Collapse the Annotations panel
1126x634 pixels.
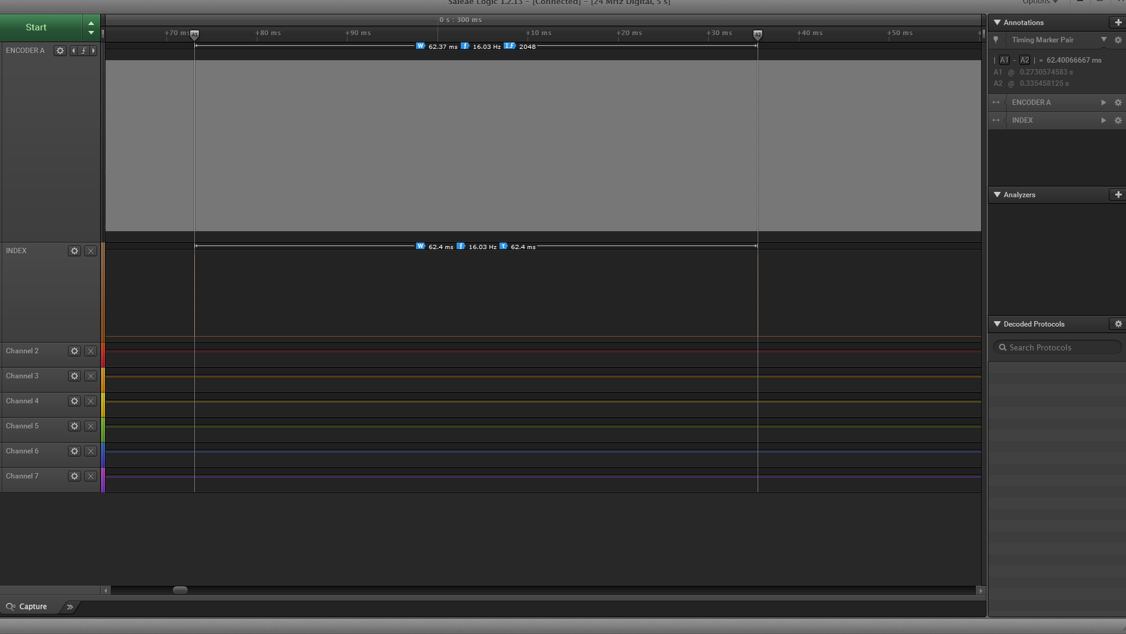tap(997, 22)
